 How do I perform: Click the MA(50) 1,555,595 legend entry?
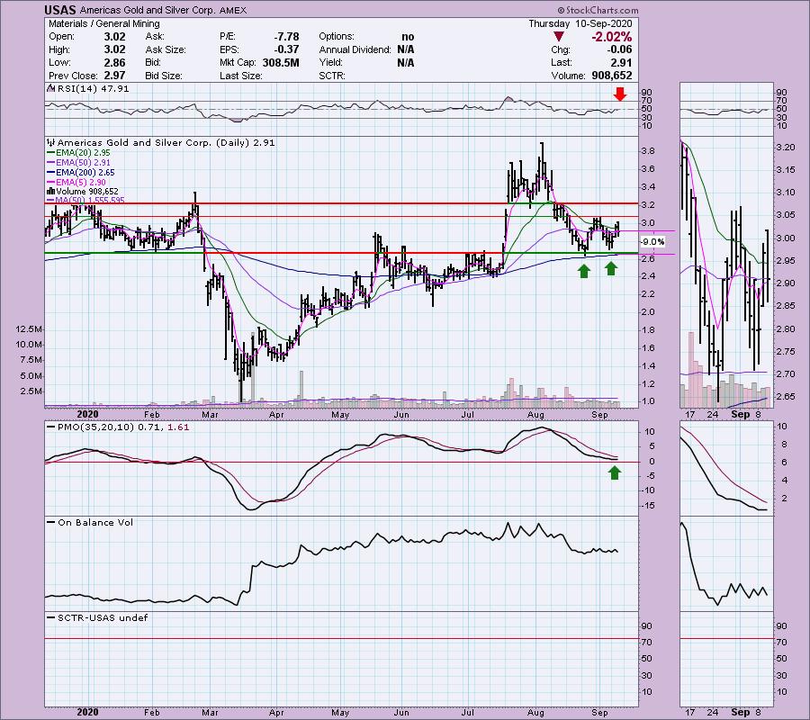[90, 201]
